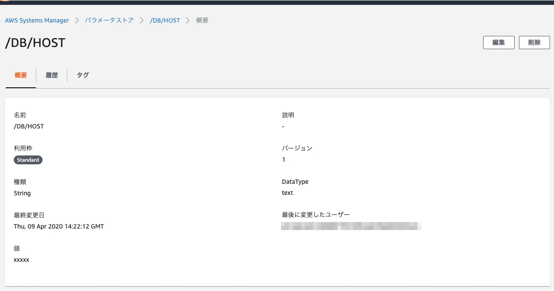Click the version number 1
Screen dimensions: 554x291
click(283, 159)
